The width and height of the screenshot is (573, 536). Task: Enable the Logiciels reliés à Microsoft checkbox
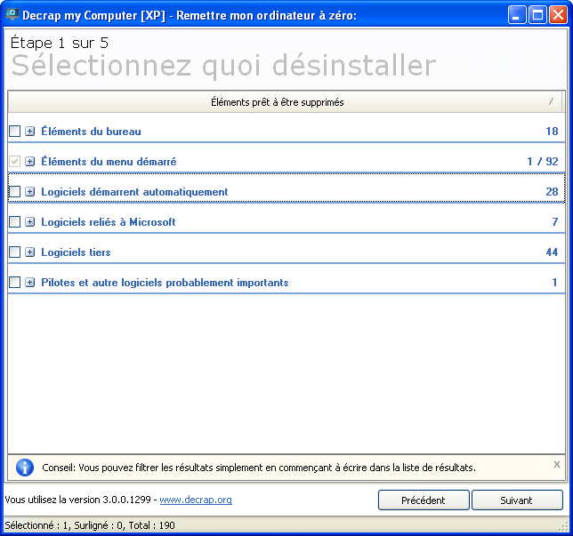click(14, 222)
